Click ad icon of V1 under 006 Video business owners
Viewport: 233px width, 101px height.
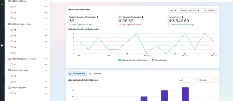point(11,65)
